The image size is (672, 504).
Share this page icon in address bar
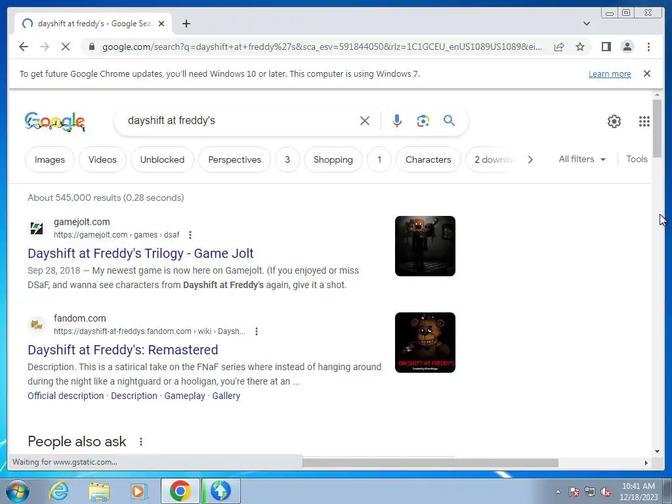click(559, 47)
